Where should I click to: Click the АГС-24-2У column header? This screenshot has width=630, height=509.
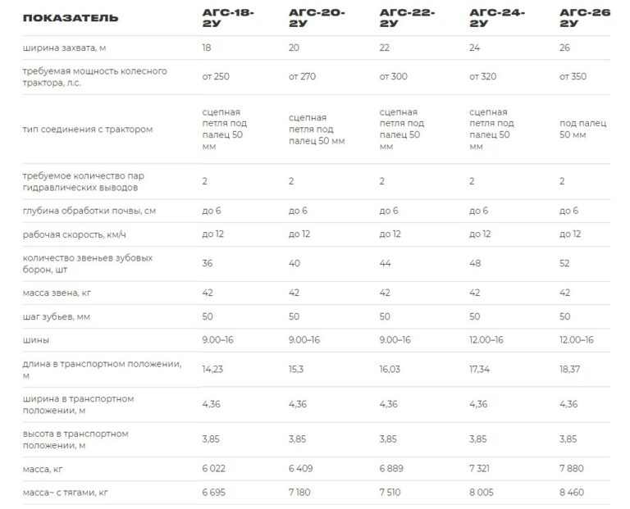(x=495, y=18)
